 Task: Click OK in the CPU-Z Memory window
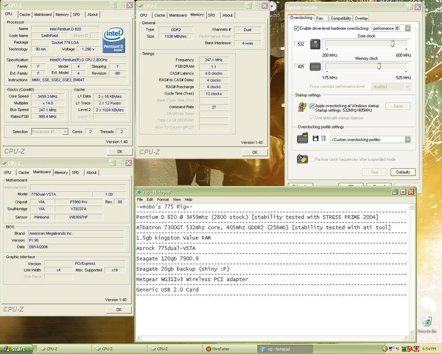255,152
